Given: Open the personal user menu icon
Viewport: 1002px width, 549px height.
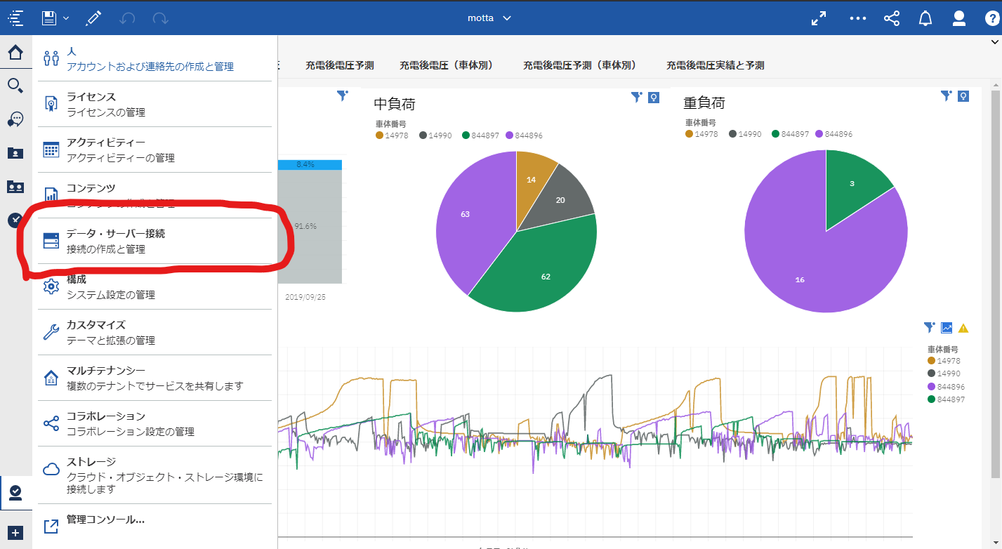Looking at the screenshot, I should click(x=959, y=18).
